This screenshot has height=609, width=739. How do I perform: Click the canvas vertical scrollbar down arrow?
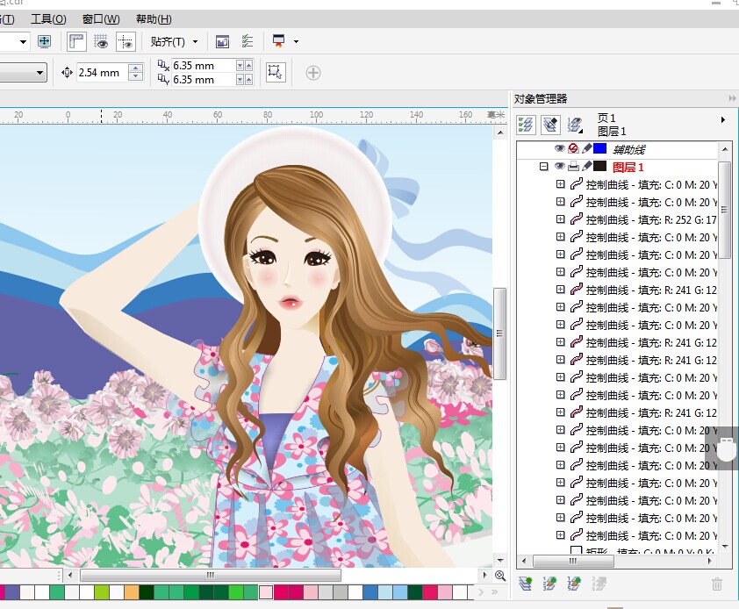500,560
